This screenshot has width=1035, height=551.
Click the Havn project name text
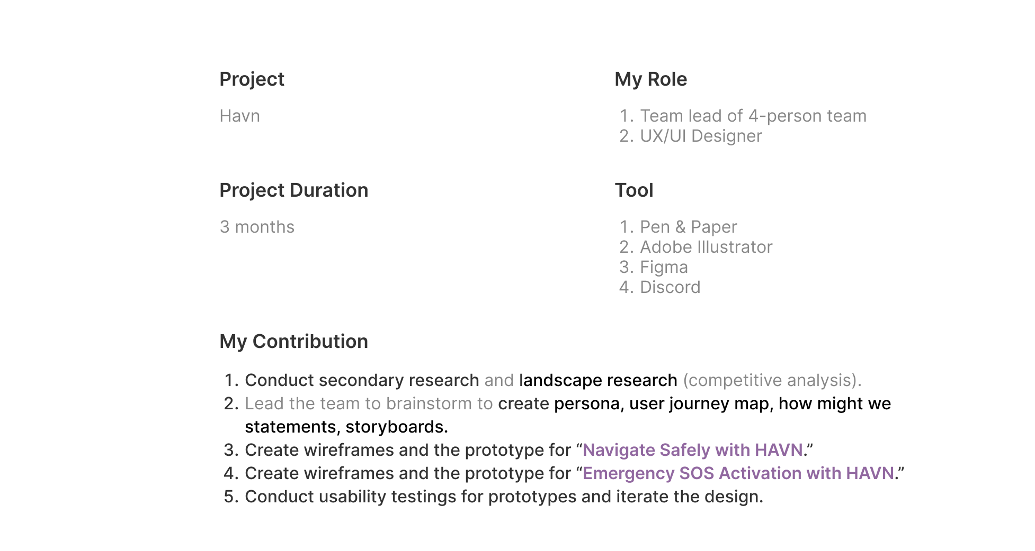(240, 116)
